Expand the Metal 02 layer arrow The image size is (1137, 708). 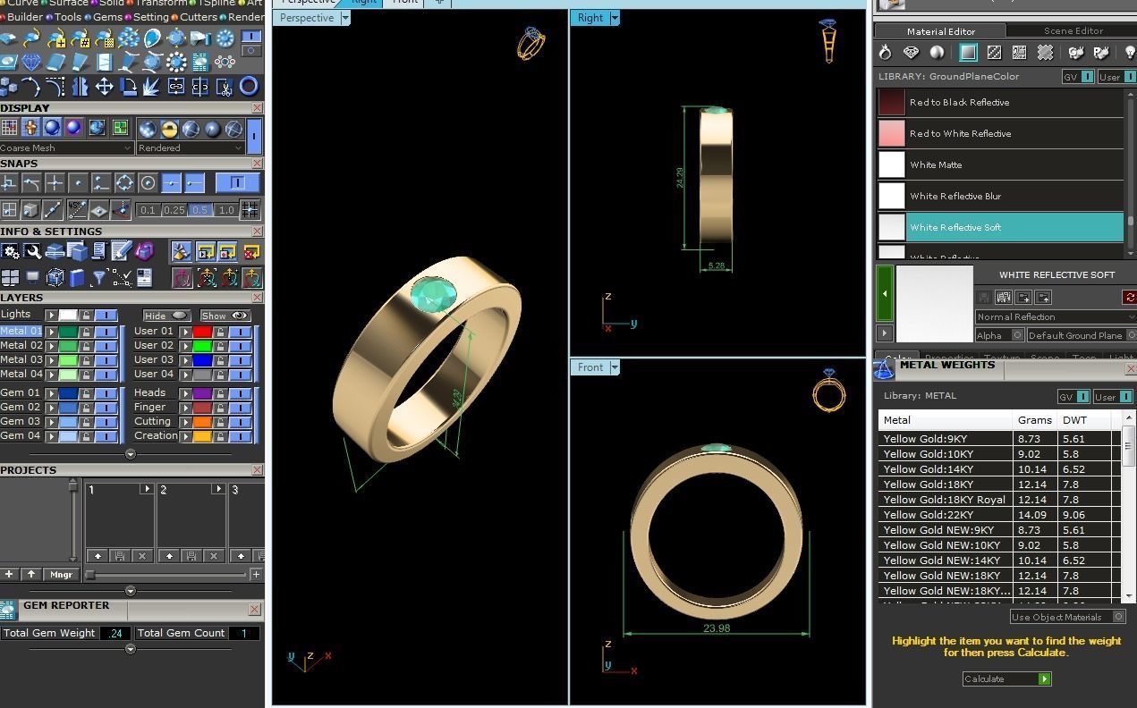coord(52,346)
